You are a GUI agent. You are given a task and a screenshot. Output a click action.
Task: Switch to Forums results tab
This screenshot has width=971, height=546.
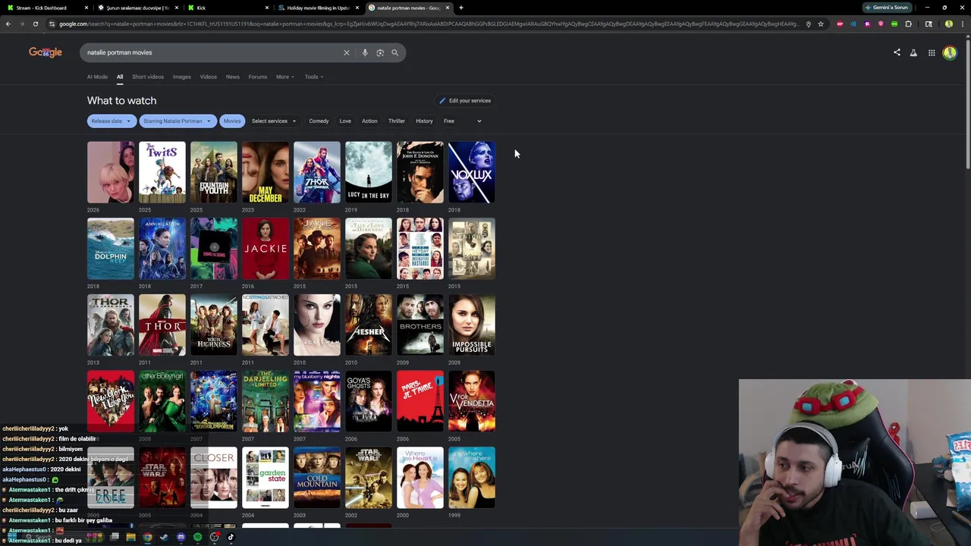258,77
